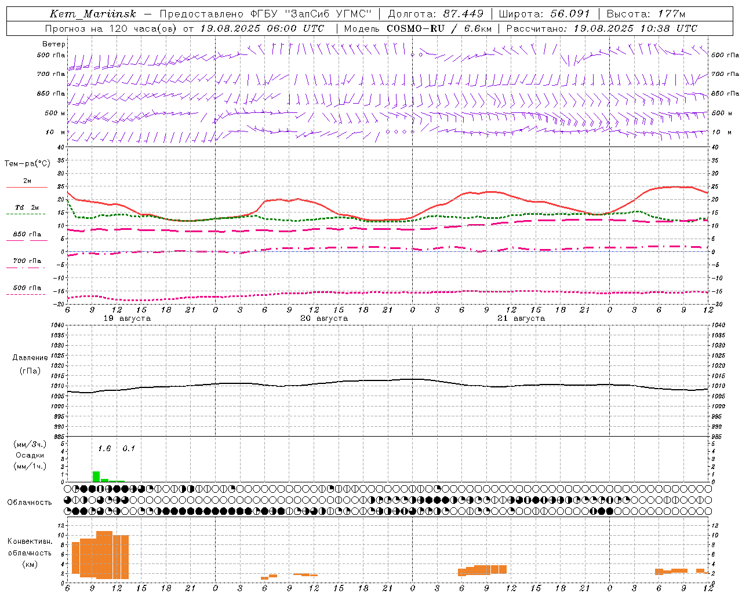Click the black pressure curve
The image size is (742, 593).
coord(387,381)
